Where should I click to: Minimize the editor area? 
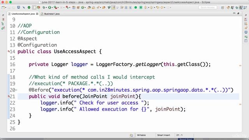(x=234, y=13)
